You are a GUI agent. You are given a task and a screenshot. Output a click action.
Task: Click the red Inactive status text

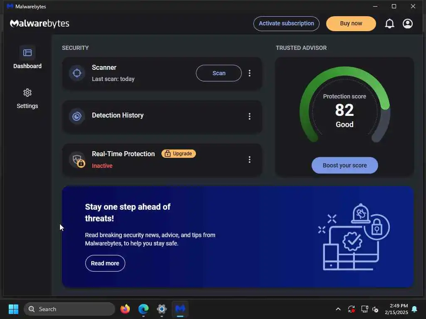click(x=102, y=166)
